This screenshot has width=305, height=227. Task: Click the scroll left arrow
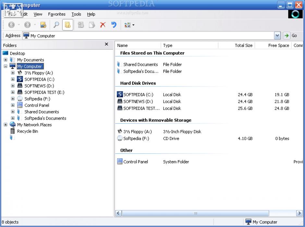click(118, 213)
